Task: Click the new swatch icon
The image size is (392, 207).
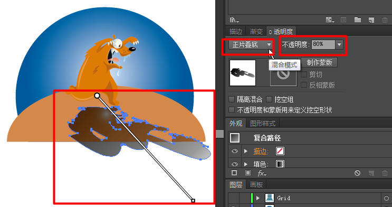Action: click(371, 20)
